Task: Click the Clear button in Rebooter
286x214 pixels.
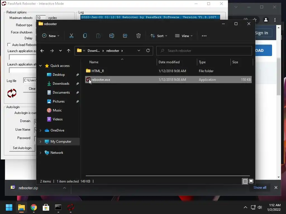Action: click(30, 89)
